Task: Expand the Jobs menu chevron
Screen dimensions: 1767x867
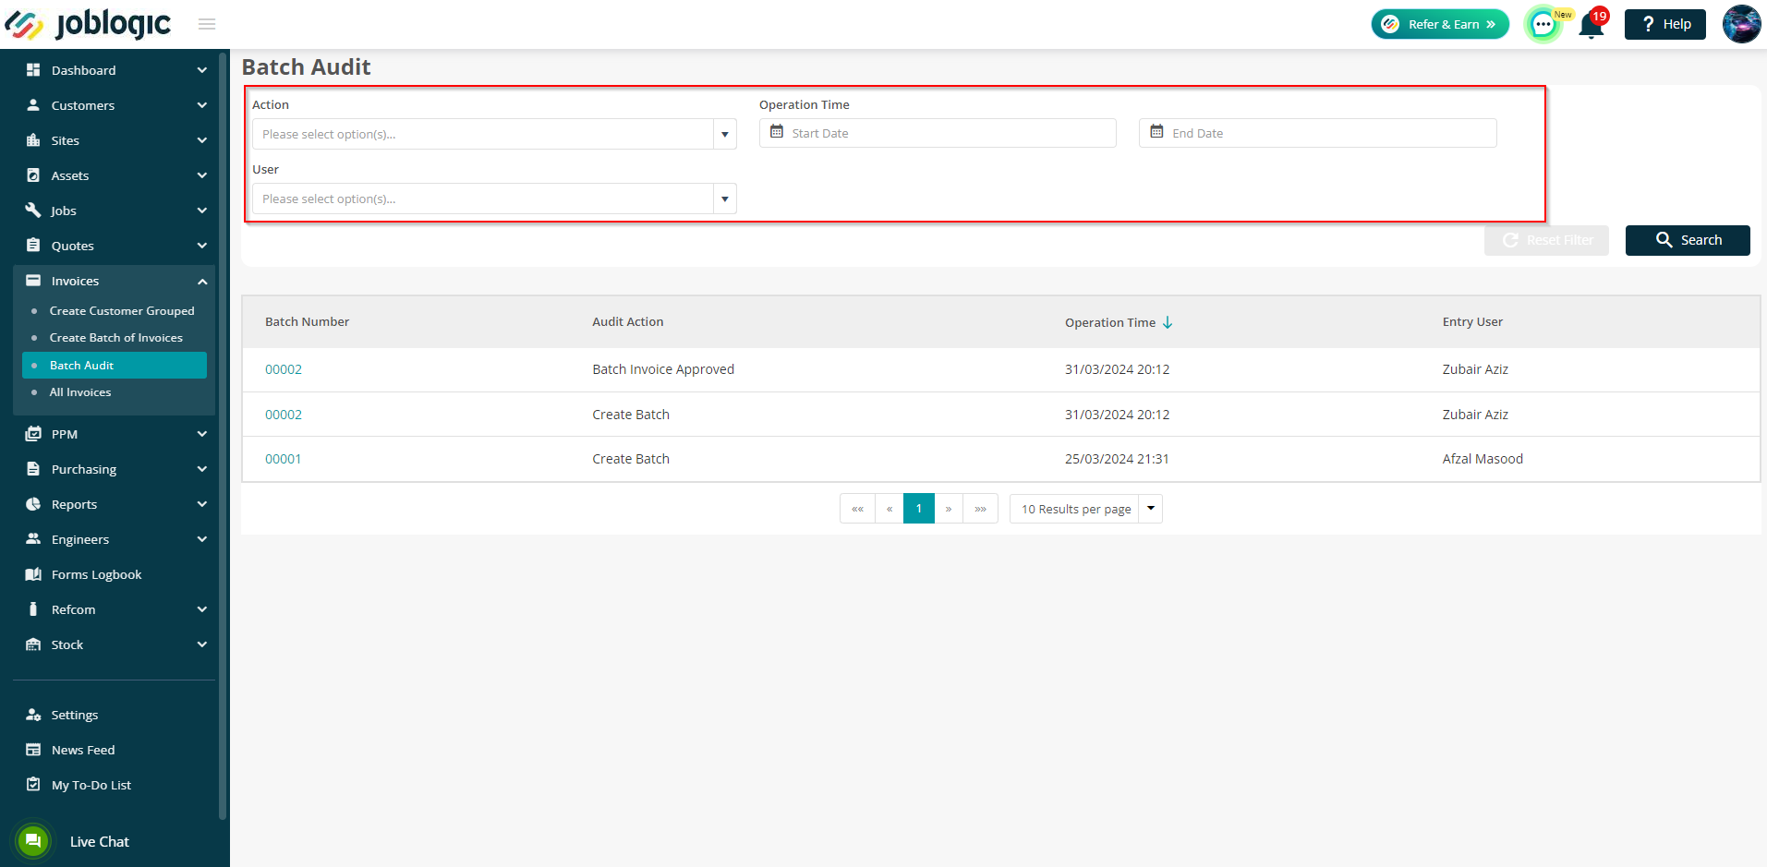Action: pyautogui.click(x=202, y=211)
